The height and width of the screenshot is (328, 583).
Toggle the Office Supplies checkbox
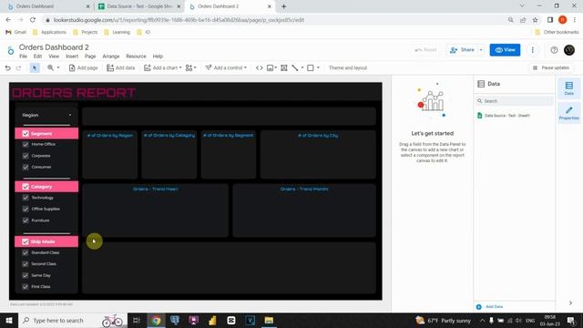coord(26,209)
